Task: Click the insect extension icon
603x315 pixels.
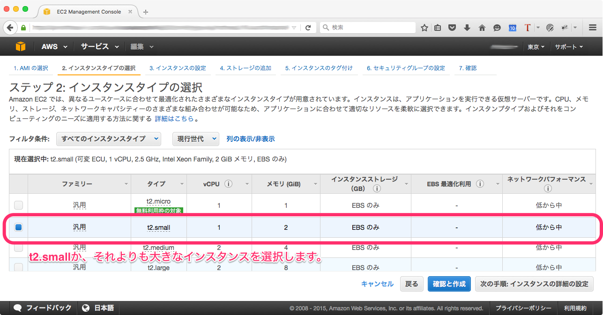Action: click(565, 28)
